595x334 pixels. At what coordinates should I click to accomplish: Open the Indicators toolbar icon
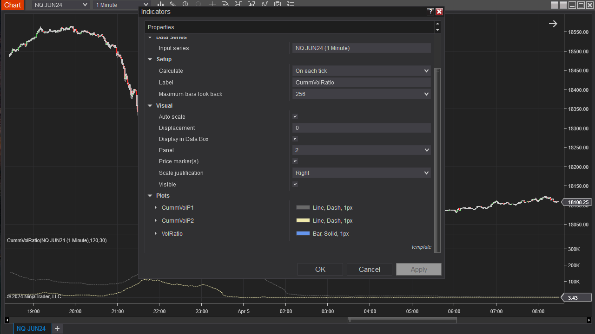point(264,4)
